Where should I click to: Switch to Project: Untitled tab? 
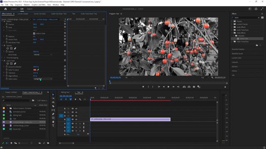11,92
